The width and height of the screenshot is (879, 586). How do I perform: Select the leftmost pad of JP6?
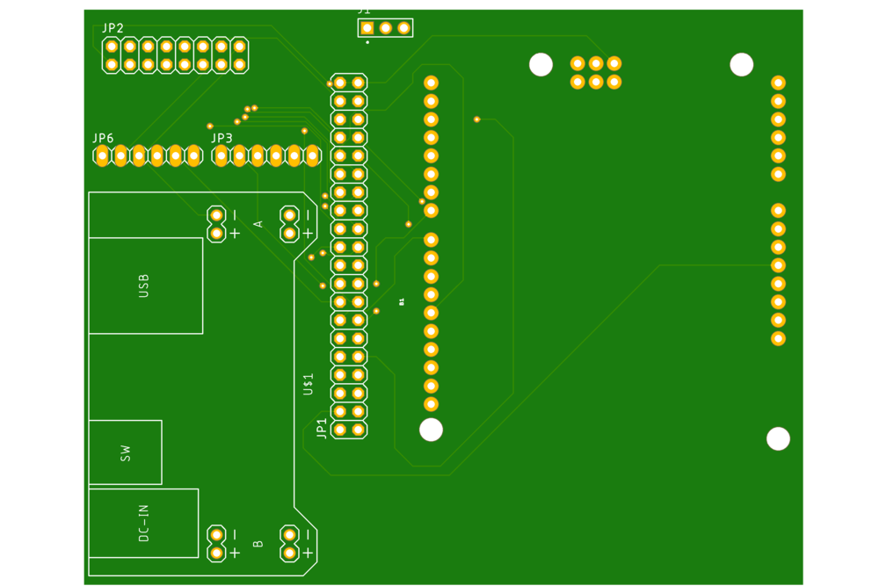102,156
